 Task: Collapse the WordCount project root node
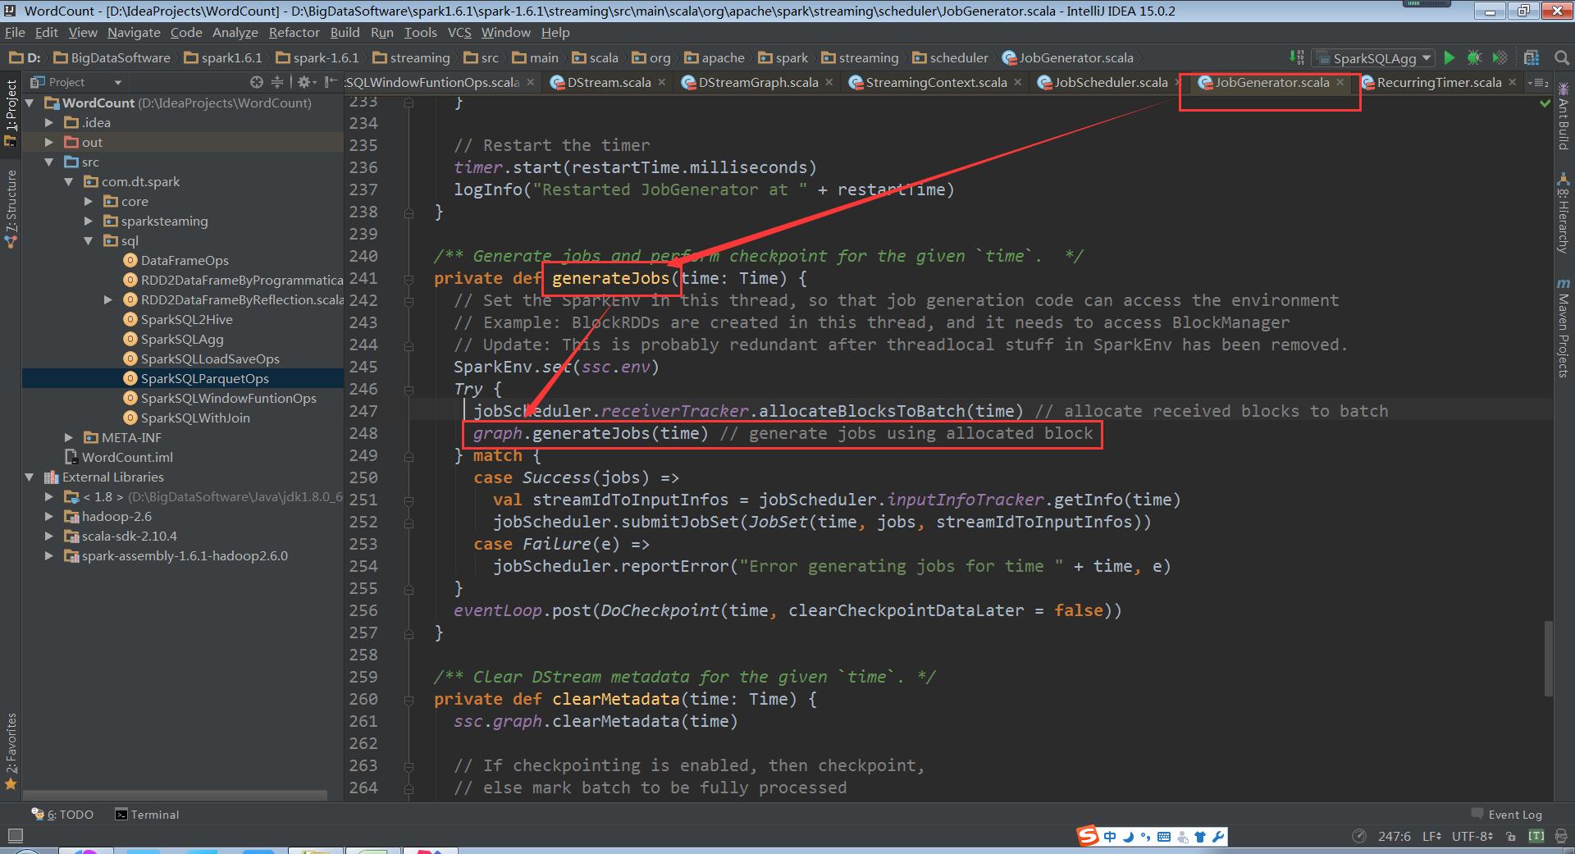point(30,103)
